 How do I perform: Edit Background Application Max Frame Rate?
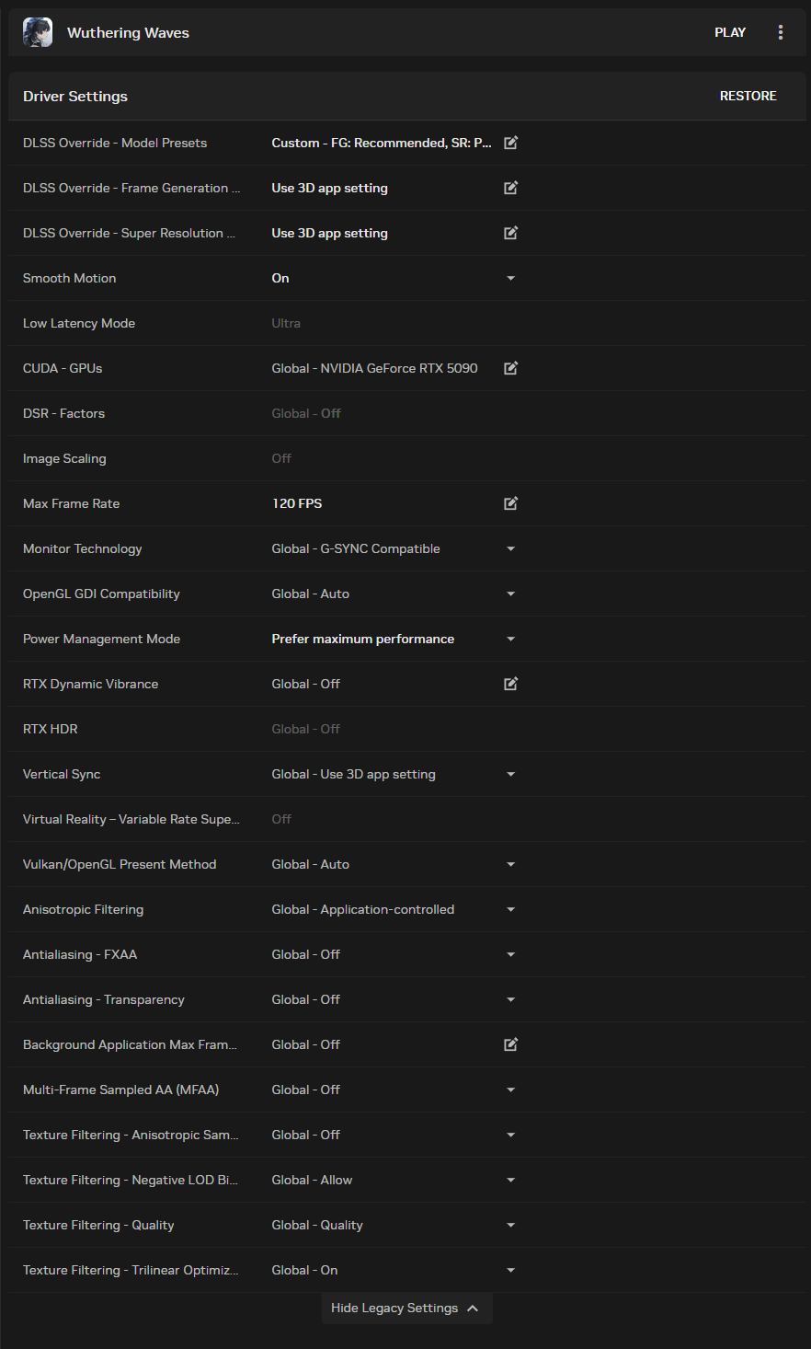pyautogui.click(x=511, y=1044)
